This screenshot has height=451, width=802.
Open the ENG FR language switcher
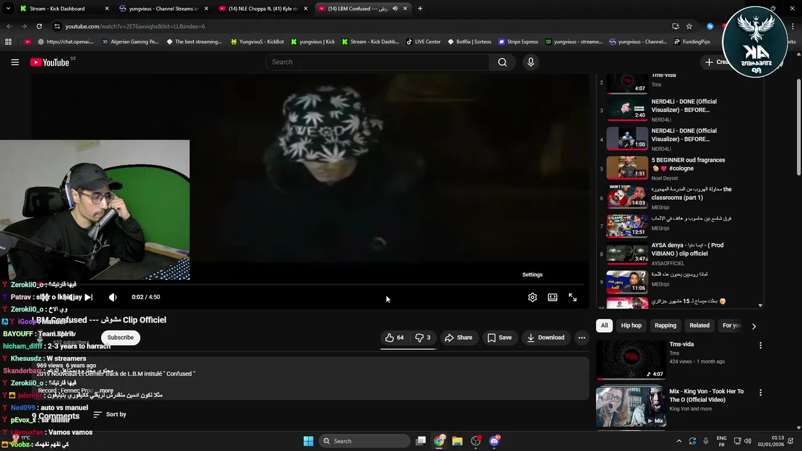[722, 441]
